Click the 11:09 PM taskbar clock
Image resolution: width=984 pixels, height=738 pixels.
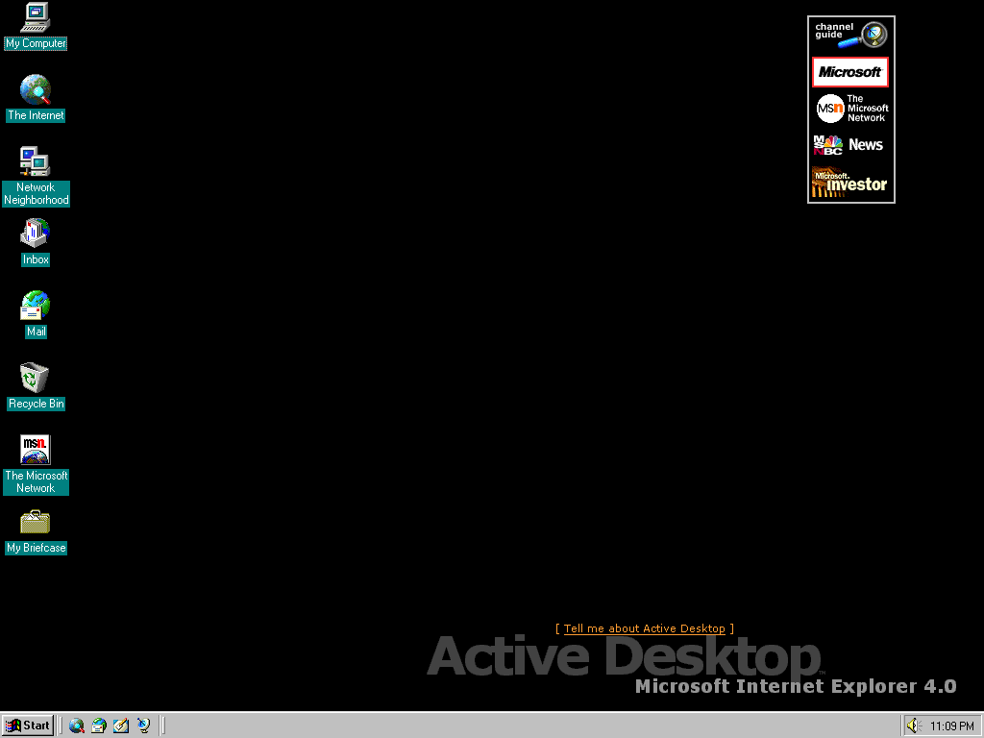coord(951,726)
